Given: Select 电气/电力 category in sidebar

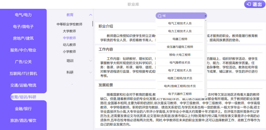Looking at the screenshot, I should (23, 15).
